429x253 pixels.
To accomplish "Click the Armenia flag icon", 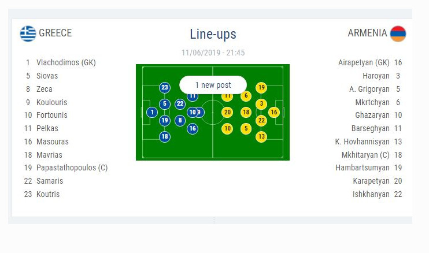I will click(398, 34).
